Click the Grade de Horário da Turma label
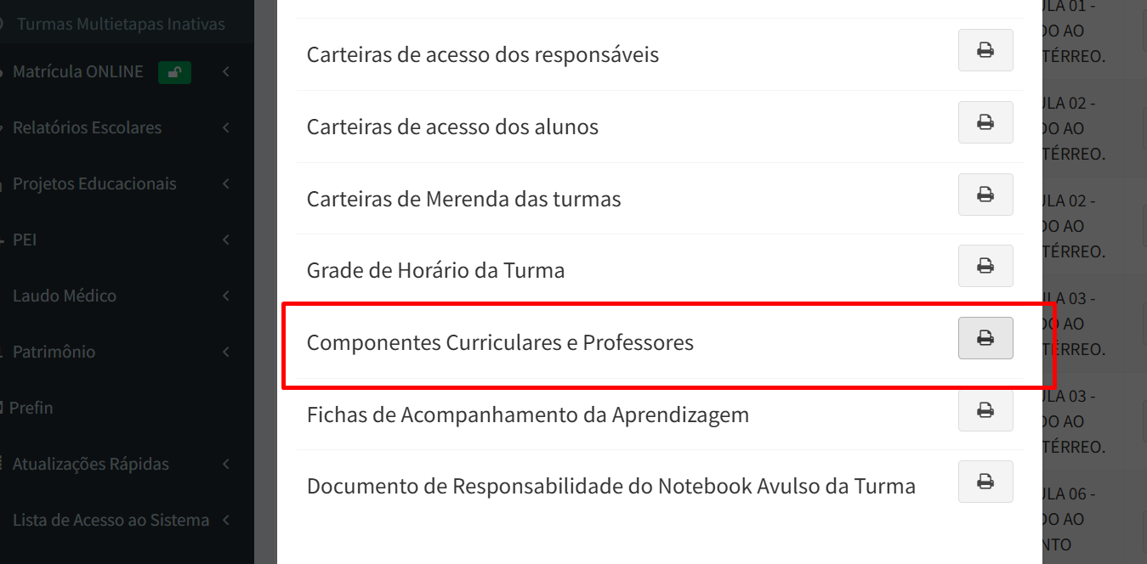This screenshot has height=564, width=1147. pos(435,271)
